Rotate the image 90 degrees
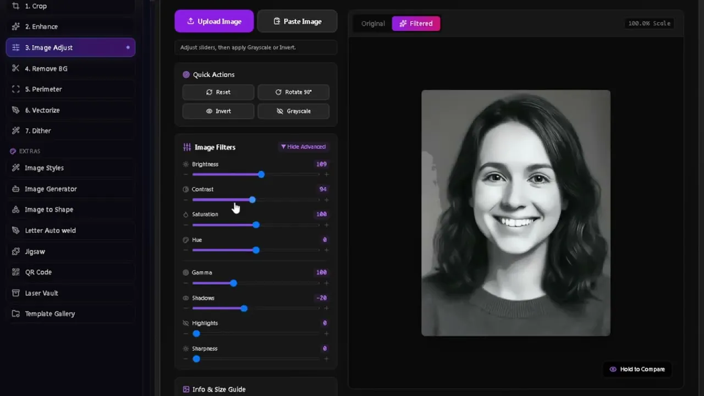The image size is (704, 396). (x=293, y=92)
